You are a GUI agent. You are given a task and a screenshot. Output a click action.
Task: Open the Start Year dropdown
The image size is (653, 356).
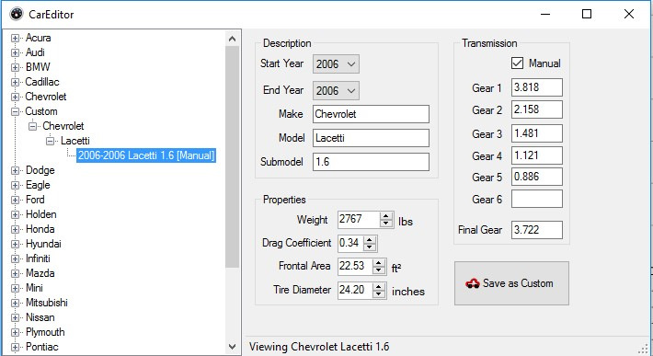click(x=336, y=64)
